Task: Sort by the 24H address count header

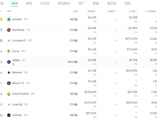Action: (x=151, y=11)
